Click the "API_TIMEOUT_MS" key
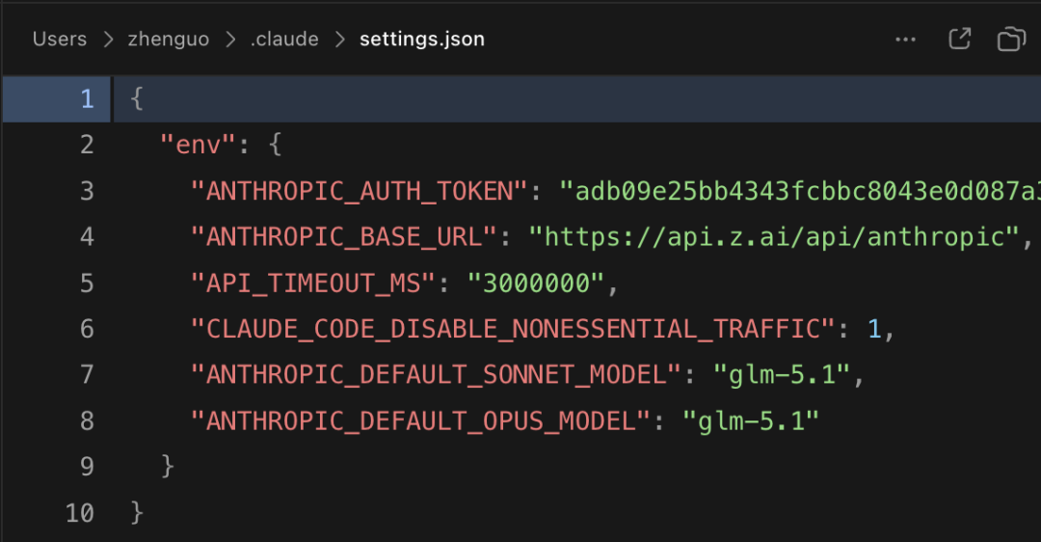The width and height of the screenshot is (1041, 542). 312,283
